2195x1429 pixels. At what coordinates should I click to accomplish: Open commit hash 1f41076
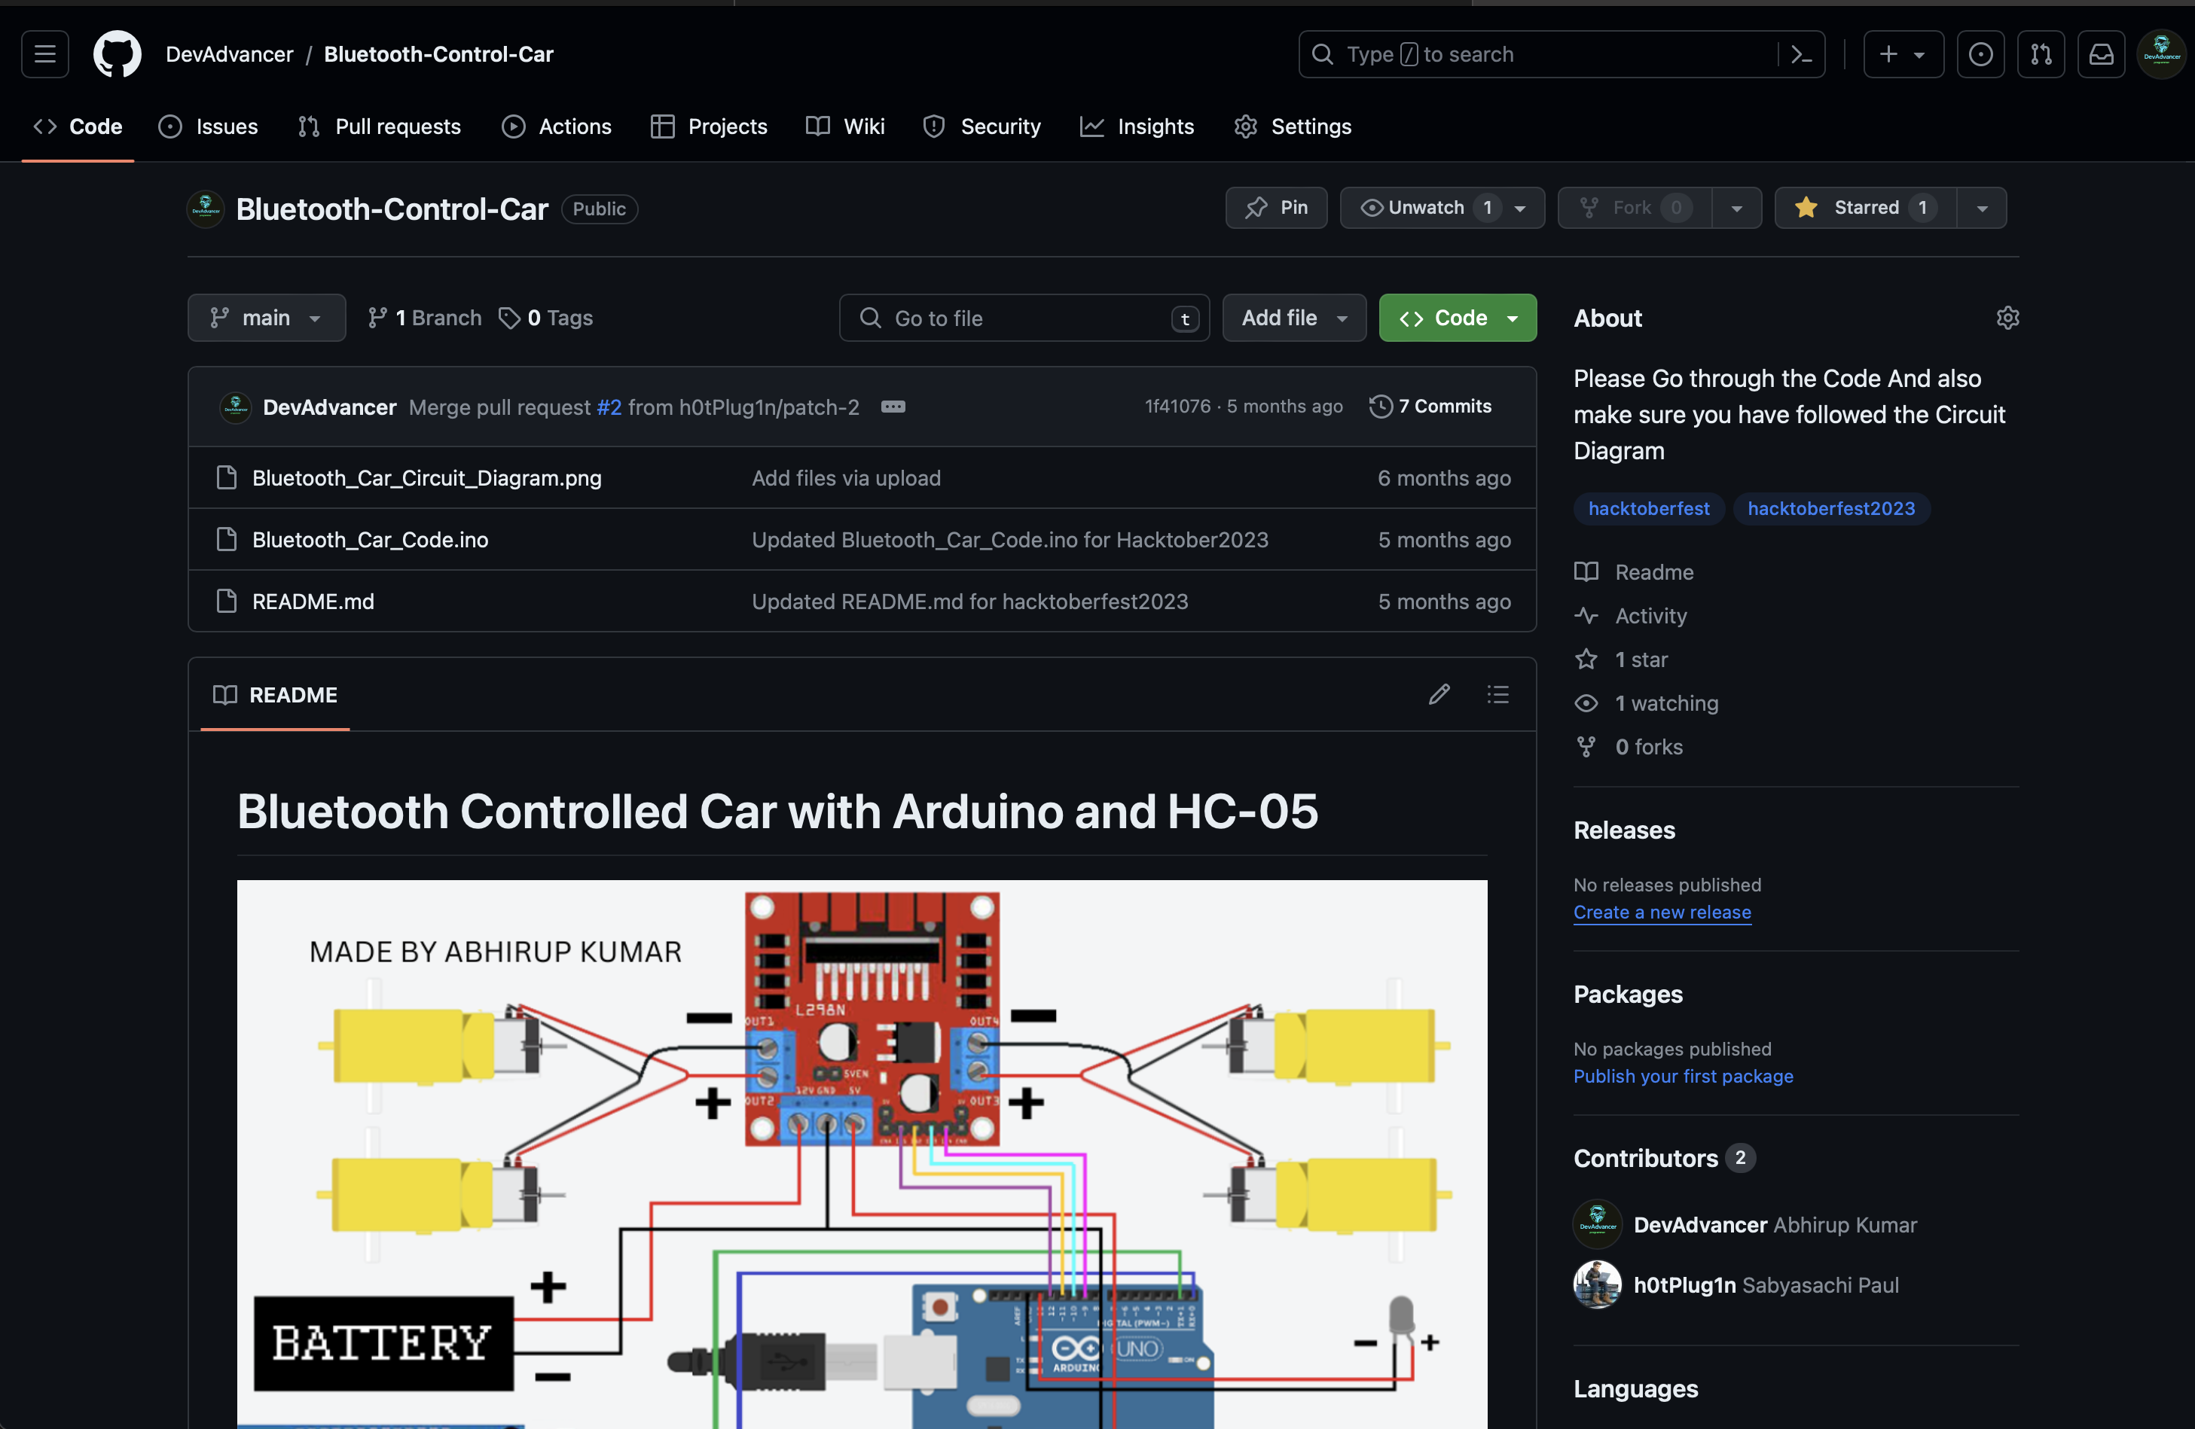1177,407
